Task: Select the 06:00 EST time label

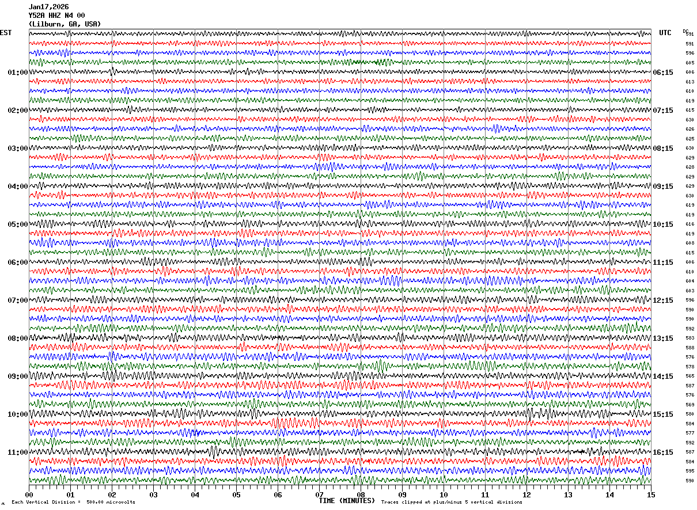Action: pyautogui.click(x=18, y=262)
